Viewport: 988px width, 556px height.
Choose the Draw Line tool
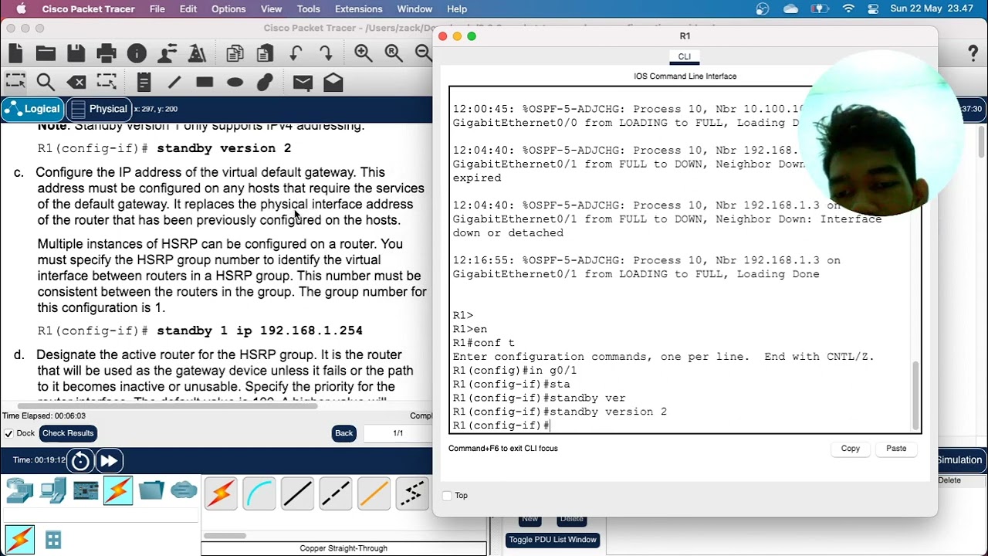pos(174,82)
